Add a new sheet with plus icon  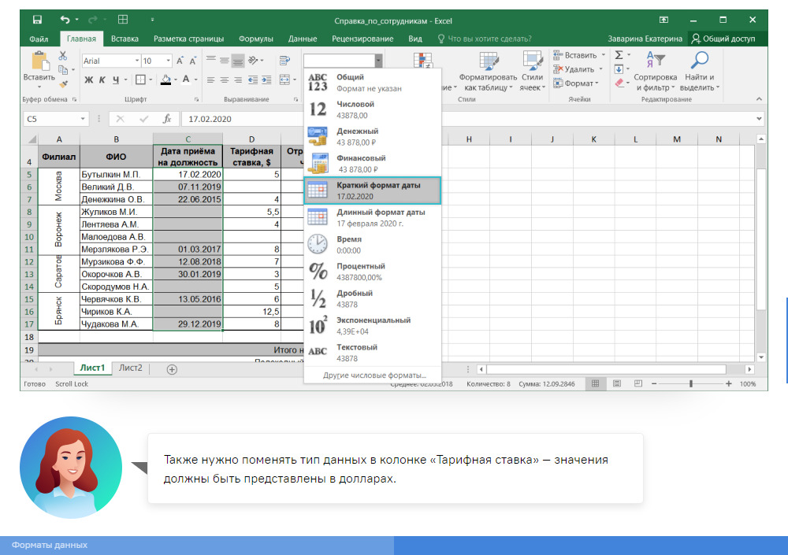pyautogui.click(x=172, y=368)
